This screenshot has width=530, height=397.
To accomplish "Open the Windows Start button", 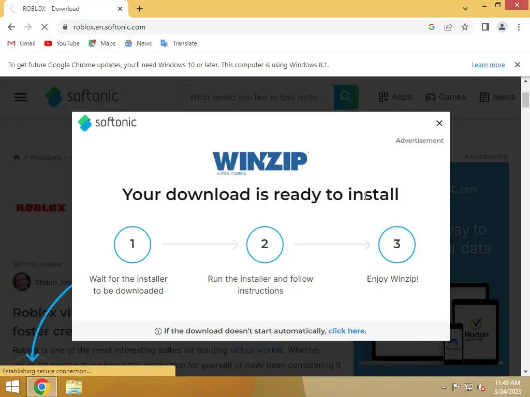I will coord(12,387).
